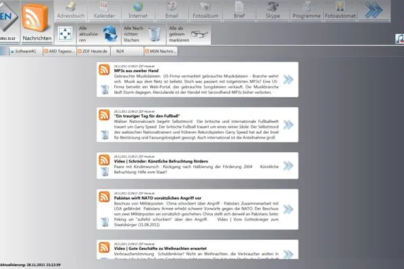
Task: Select headline Pakistan wirft NATO vorsätzlichen Angriff vor
Action: tap(158, 198)
